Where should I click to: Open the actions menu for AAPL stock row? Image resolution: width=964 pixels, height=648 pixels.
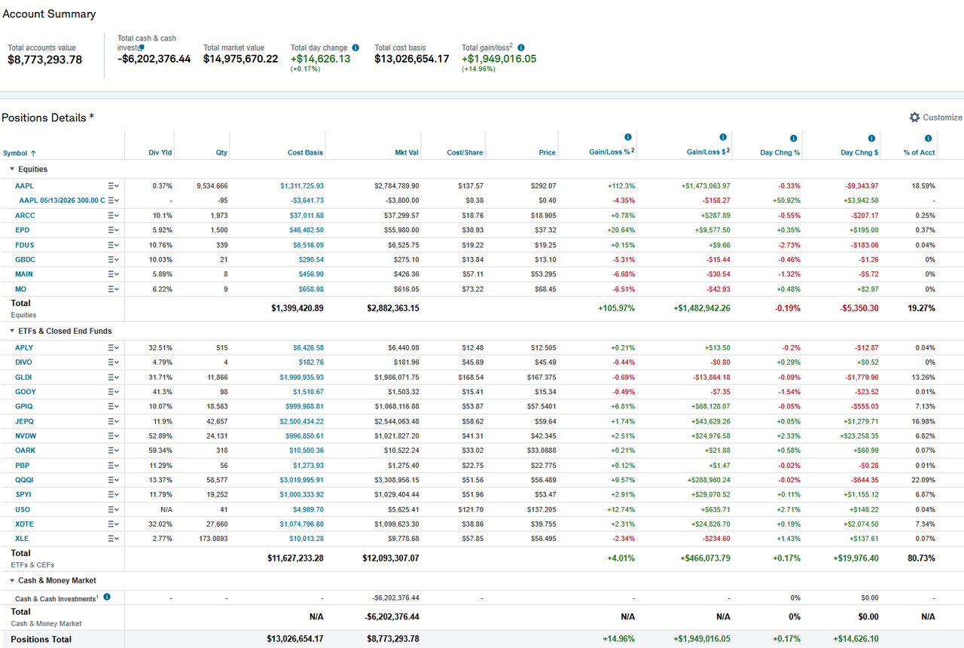point(114,185)
